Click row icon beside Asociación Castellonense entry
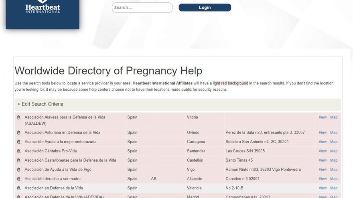 point(18,160)
